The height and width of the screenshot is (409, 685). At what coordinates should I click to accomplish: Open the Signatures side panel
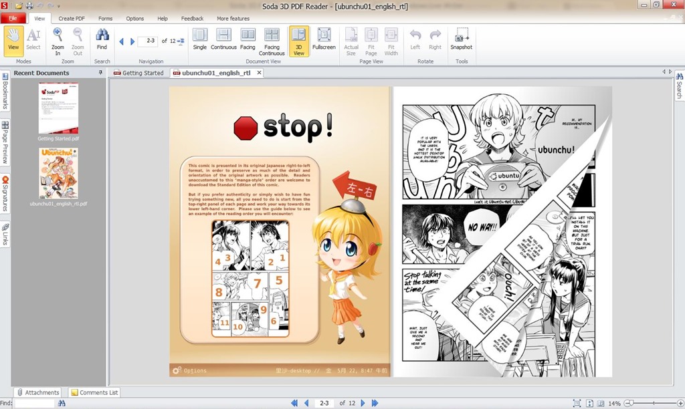tap(5, 193)
